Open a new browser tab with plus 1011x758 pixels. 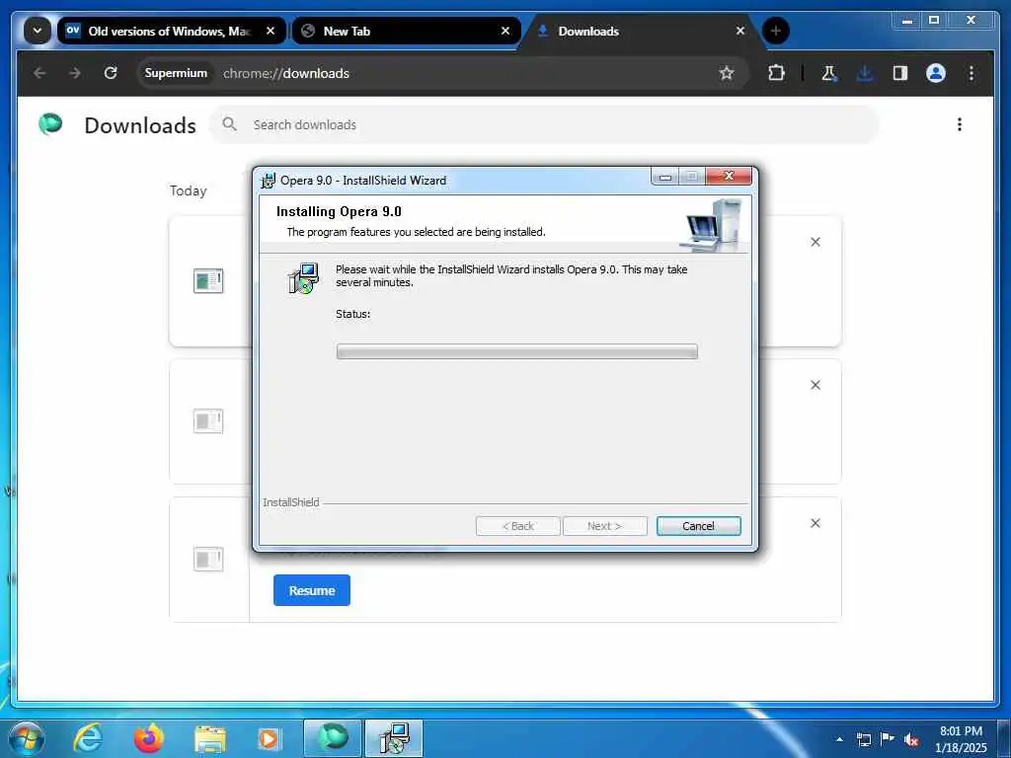coord(776,31)
